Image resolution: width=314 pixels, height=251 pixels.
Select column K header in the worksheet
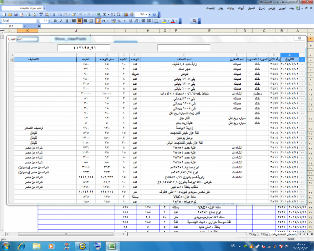coord(27,31)
